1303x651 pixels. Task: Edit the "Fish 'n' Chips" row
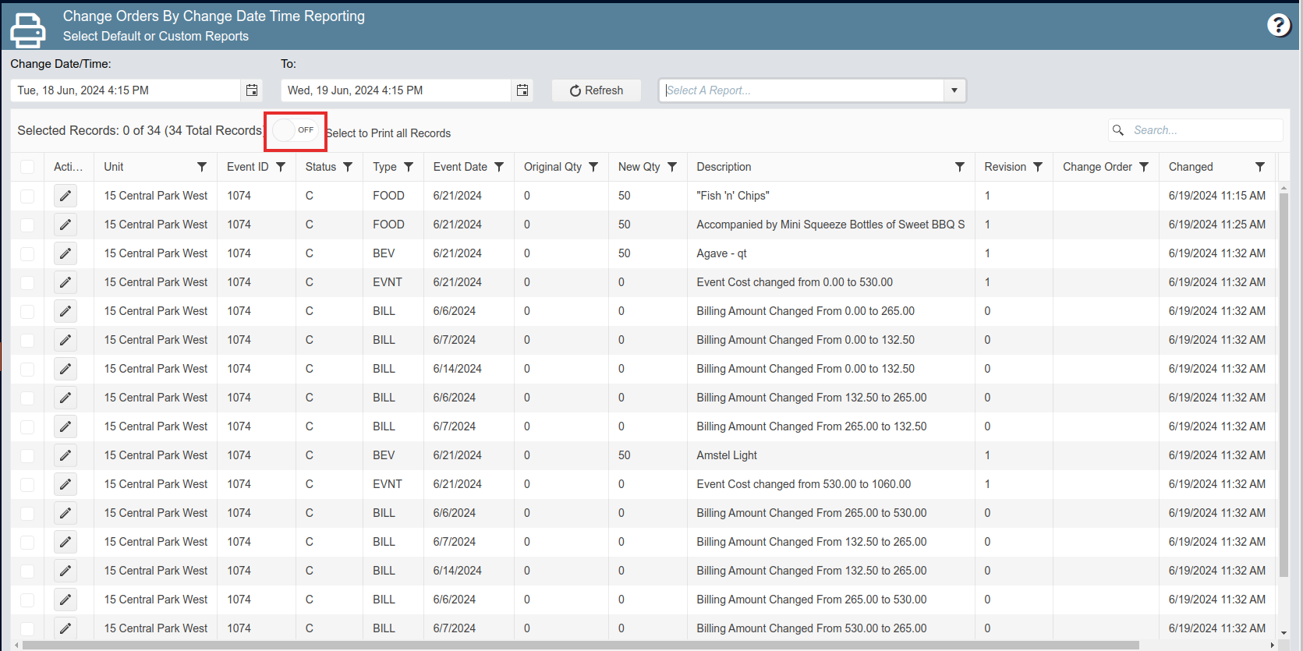point(66,196)
